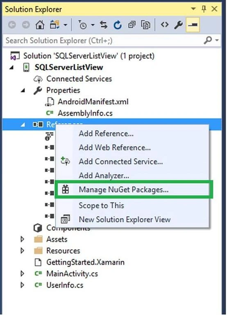Open the search options dropdown arrow
This screenshot has height=315, width=227.
(217, 40)
